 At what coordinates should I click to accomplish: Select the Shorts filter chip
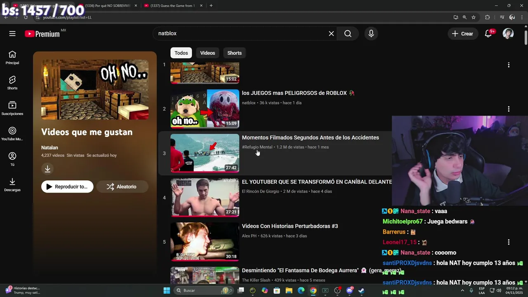(x=234, y=53)
